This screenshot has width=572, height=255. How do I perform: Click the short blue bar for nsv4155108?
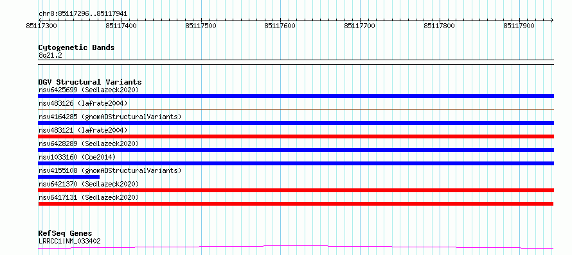[x=69, y=177]
